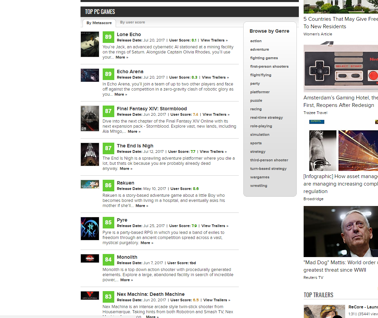View Trailers for Lone Echo
This screenshot has width=378, height=318.
(x=214, y=40)
